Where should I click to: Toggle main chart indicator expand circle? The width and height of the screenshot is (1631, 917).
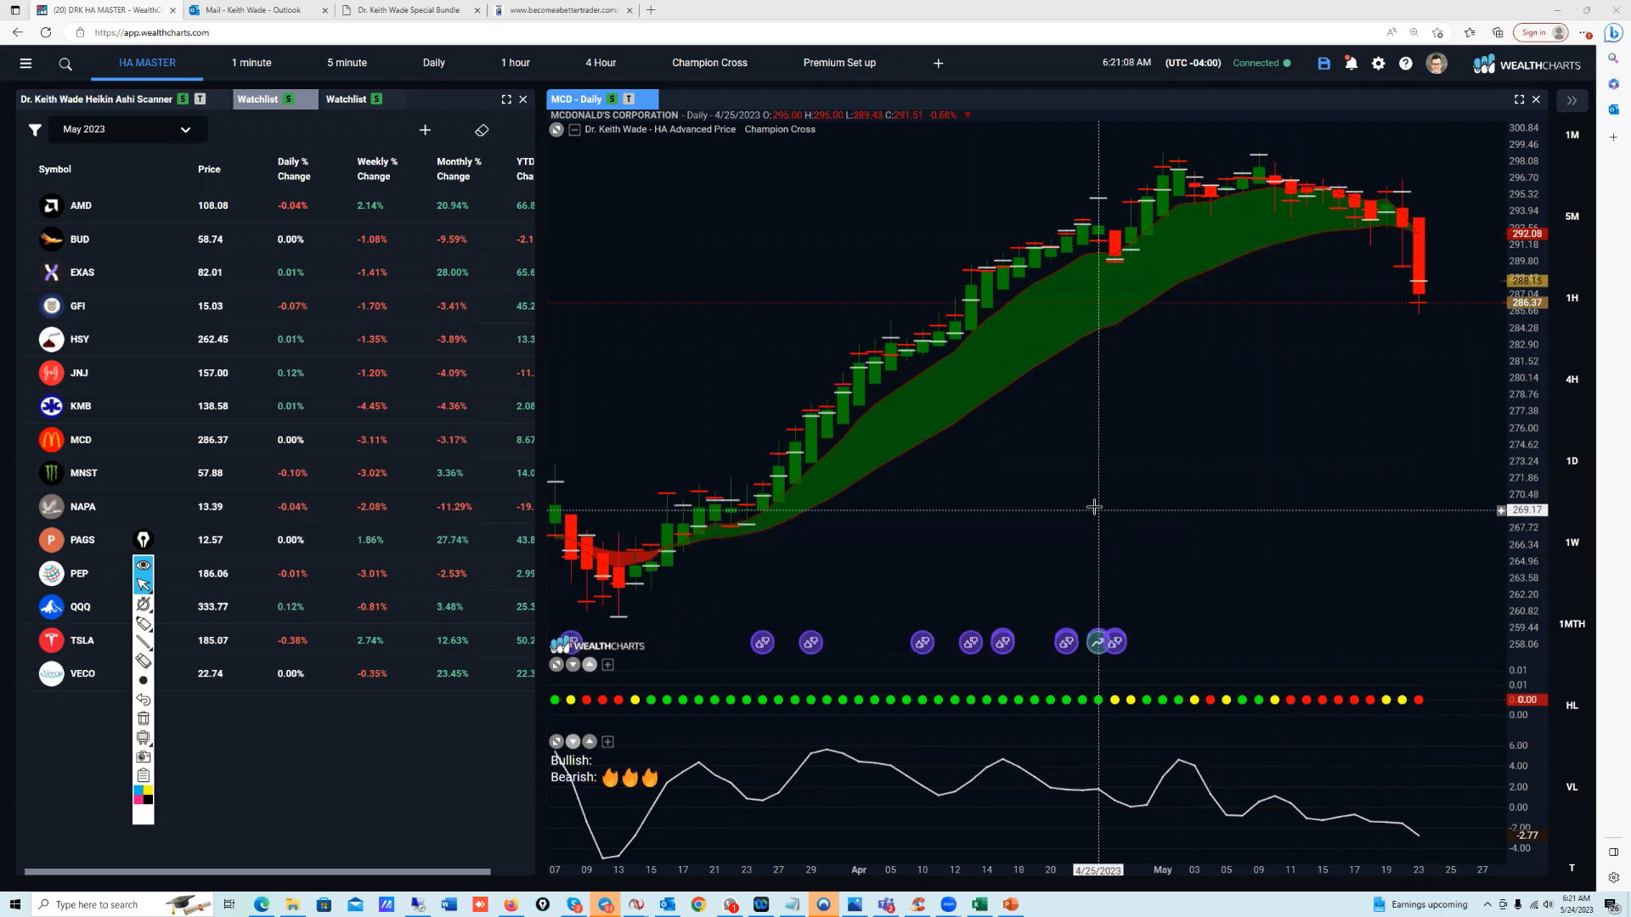(x=556, y=130)
